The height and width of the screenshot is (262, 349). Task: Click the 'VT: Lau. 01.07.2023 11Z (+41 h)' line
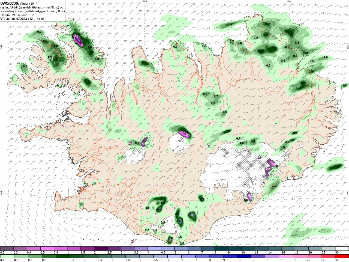coord(22,19)
